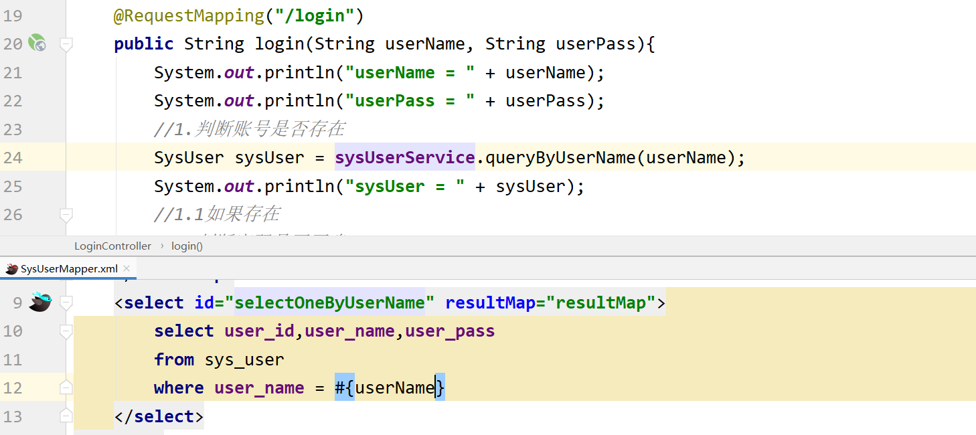Expand the folded region marker at line 12
This screenshot has width=976, height=435.
point(65,387)
